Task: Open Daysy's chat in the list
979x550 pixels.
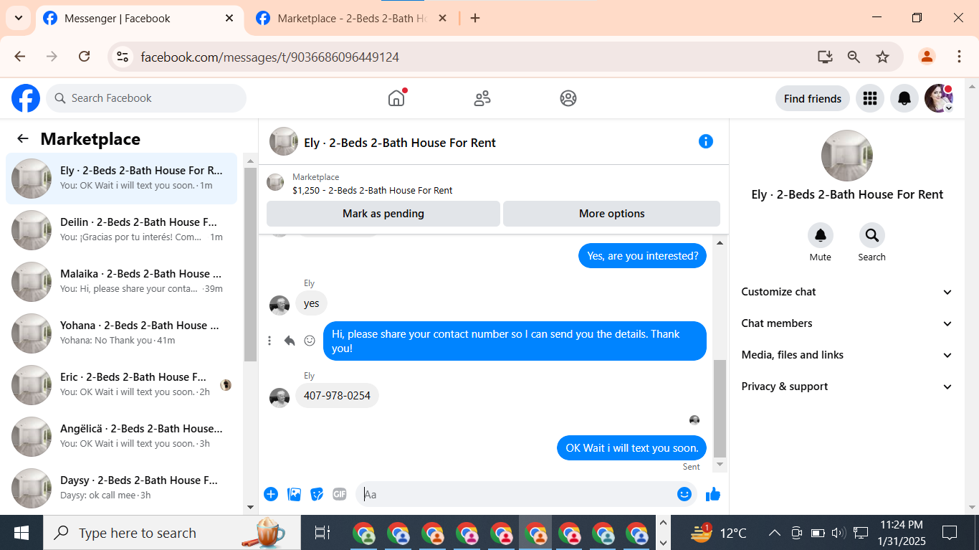Action: coord(122,488)
